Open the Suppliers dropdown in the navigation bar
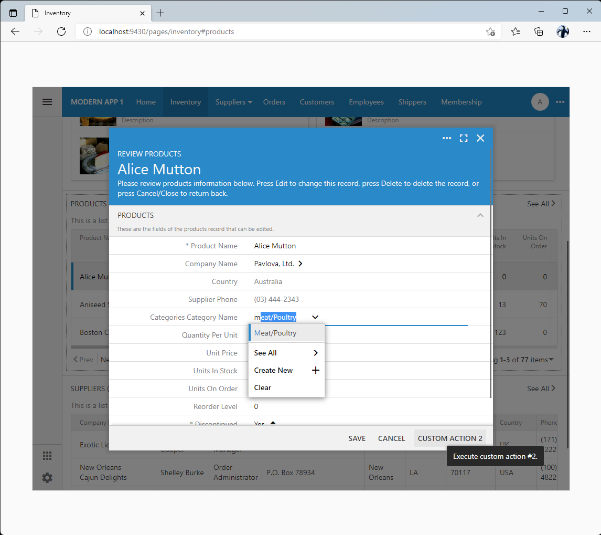This screenshot has width=601, height=535. pyautogui.click(x=234, y=102)
